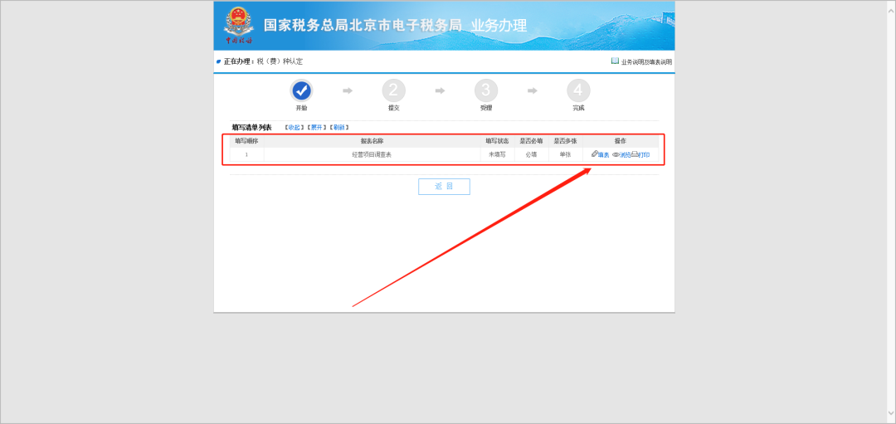Click the eye icon to browse form
Screen dimensions: 896x424
point(616,154)
